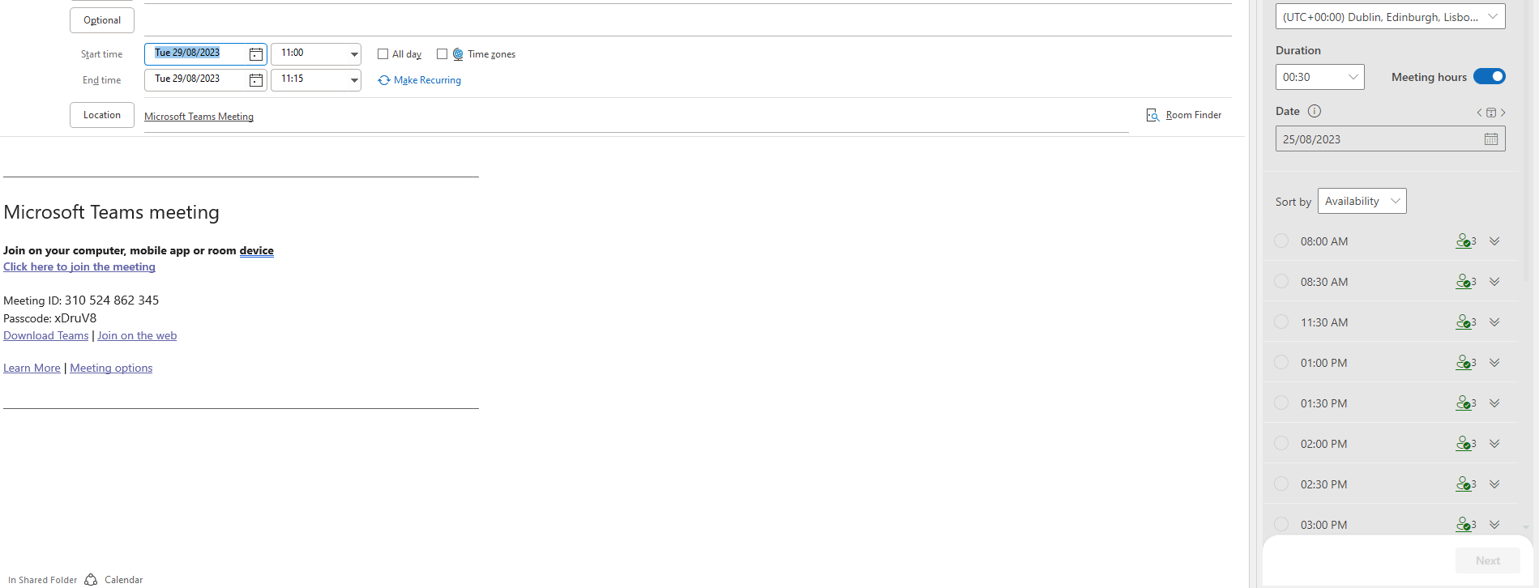Image resolution: width=1539 pixels, height=588 pixels.
Task: Select the 11:30 AM time slot
Action: (x=1281, y=322)
